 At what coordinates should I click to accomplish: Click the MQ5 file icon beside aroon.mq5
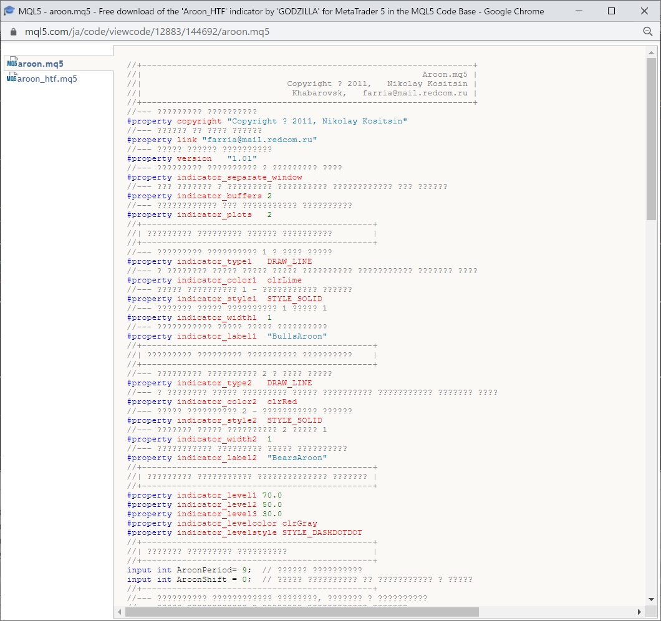[x=11, y=63]
